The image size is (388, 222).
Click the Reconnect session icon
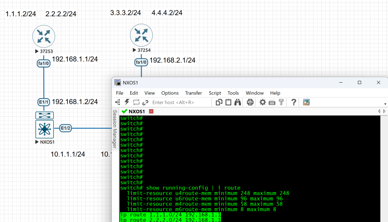pos(136,102)
